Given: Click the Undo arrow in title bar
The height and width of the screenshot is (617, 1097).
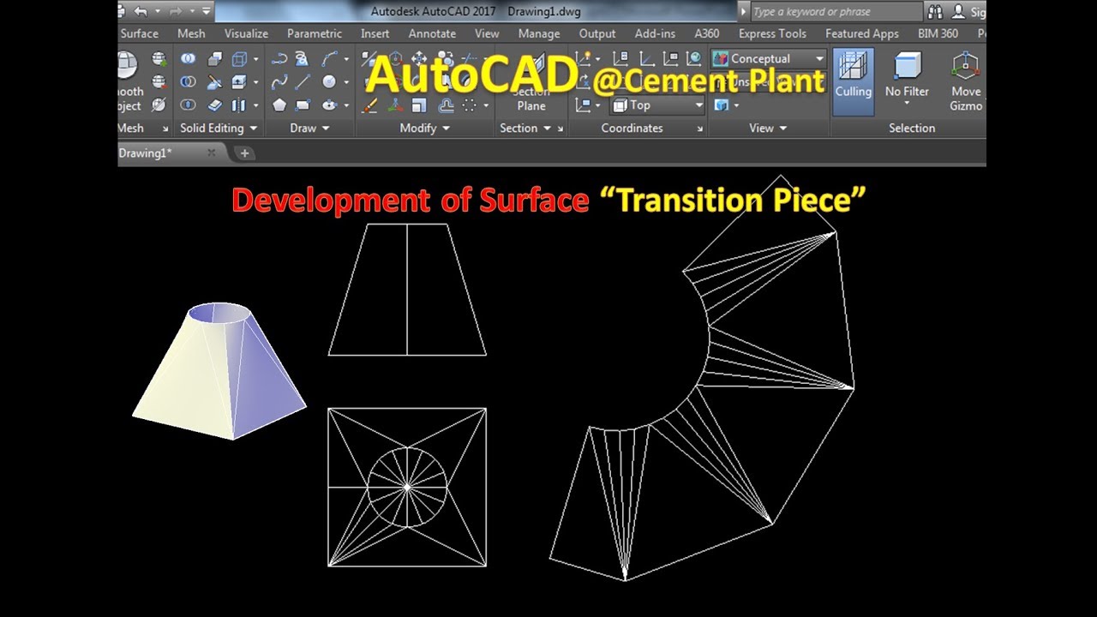Looking at the screenshot, I should (141, 12).
